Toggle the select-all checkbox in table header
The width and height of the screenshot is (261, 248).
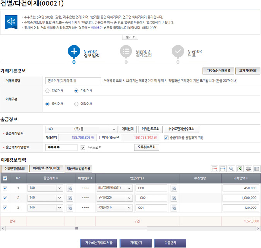pyautogui.click(x=5, y=178)
